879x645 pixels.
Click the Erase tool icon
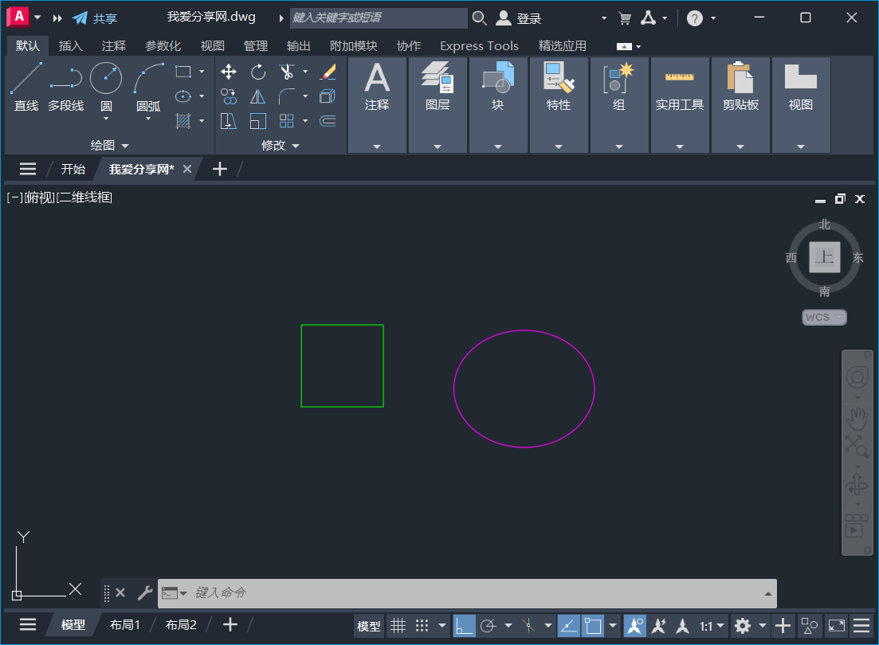pos(328,72)
